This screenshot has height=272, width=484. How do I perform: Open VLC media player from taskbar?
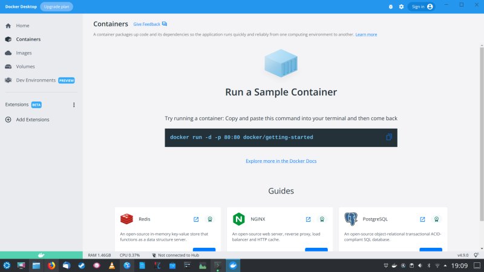112,265
